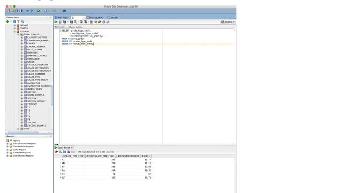This screenshot has width=344, height=193.
Task: Click the Clear eraser icon in worksheet toolbar
Action: tap(99, 22)
